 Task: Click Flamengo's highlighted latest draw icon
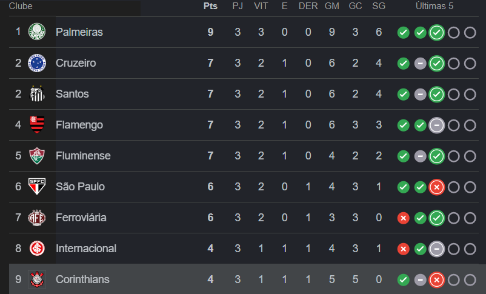(436, 125)
